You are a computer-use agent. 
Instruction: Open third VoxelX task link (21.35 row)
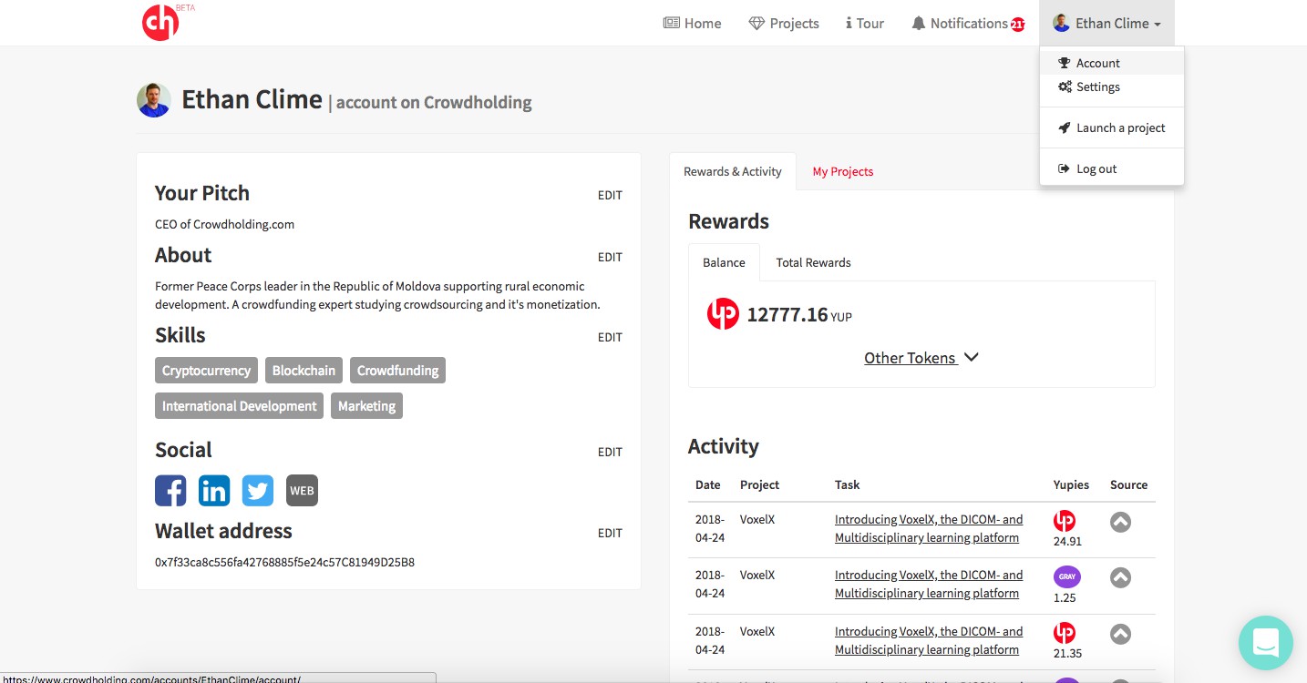(x=929, y=640)
